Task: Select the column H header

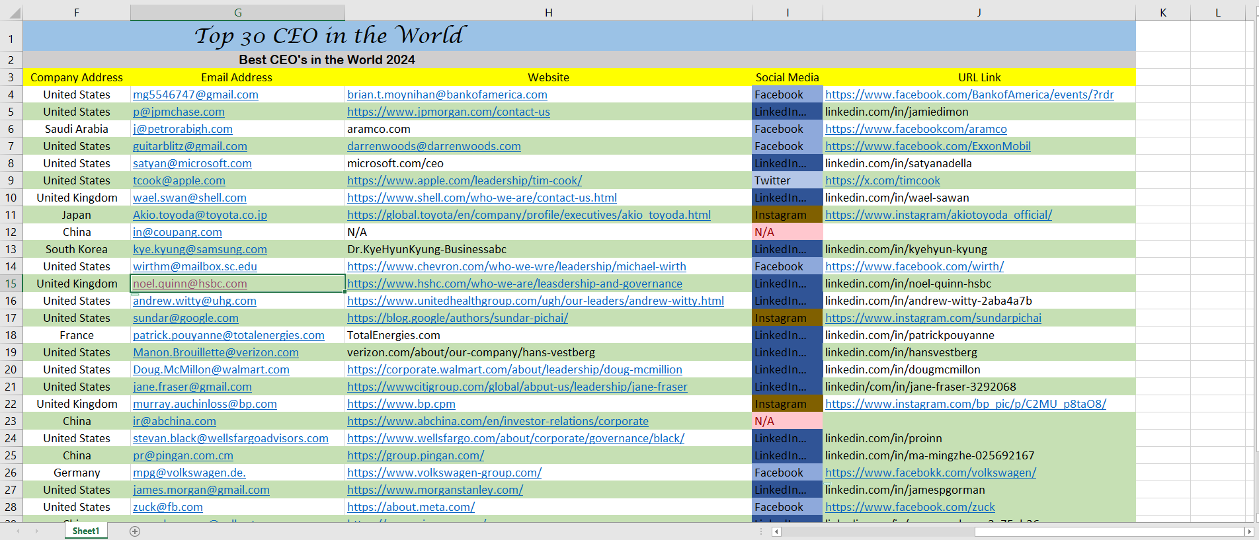Action: click(x=548, y=13)
